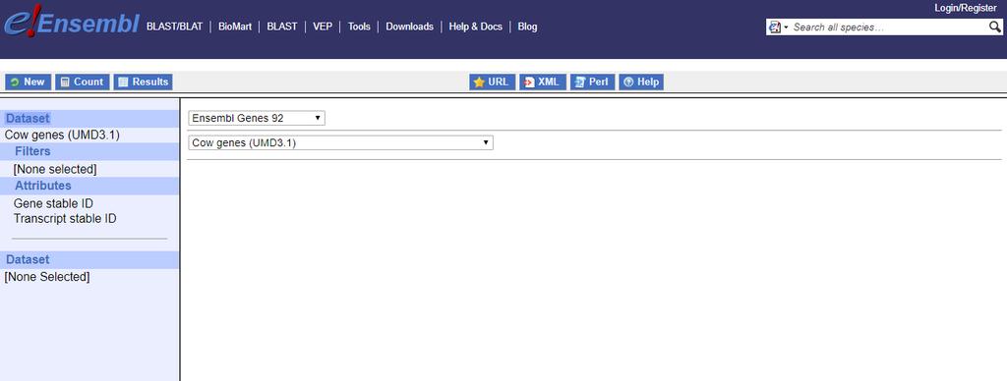Start a New BioMart query
Screen dimensions: 1007x381
pyautogui.click(x=29, y=82)
